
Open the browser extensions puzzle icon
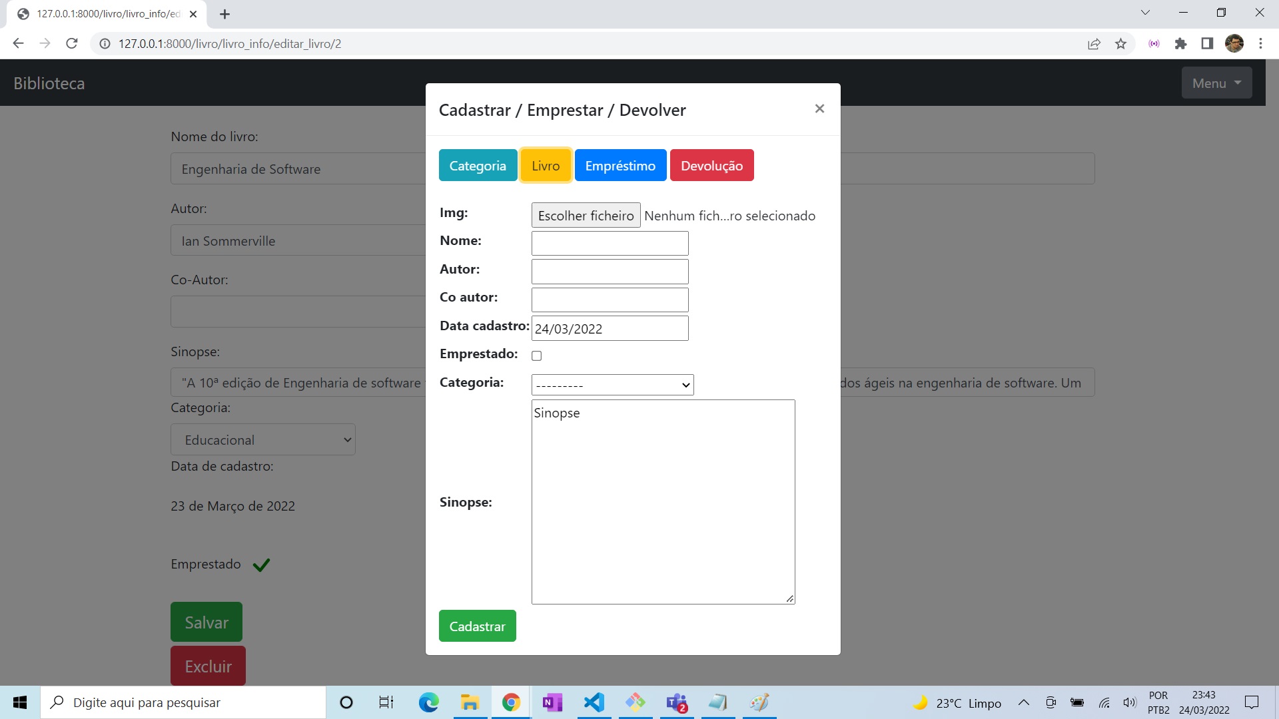1180,44
